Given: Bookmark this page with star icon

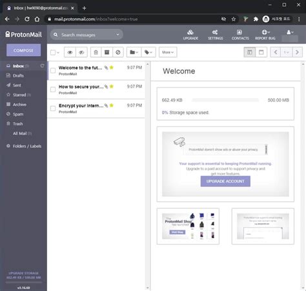Looking at the screenshot, I should coord(234,19).
